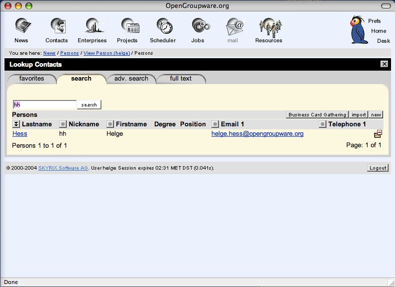Click the yellow minimize window button
This screenshot has width=395, height=287.
pos(18,6)
